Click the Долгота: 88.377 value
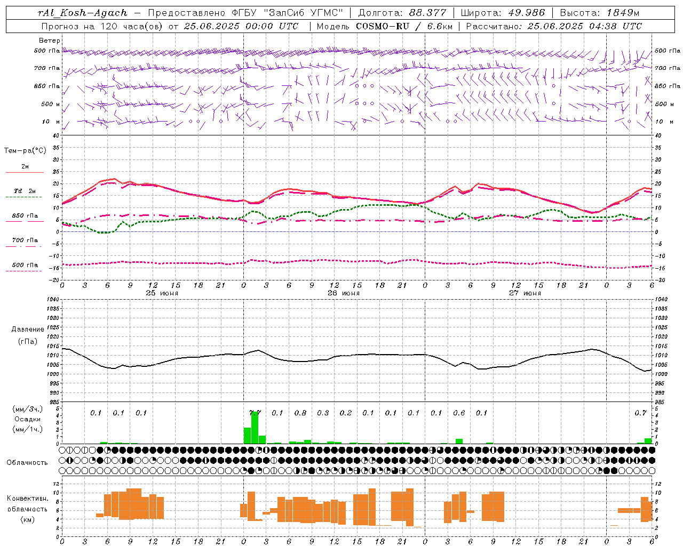 pyautogui.click(x=402, y=13)
